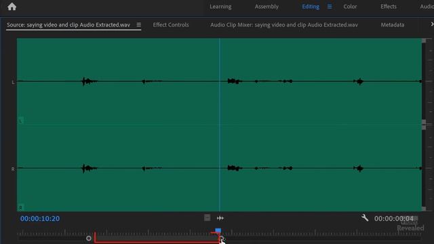Click top handle of left channel vertical zoom bar
The height and width of the screenshot is (244, 434).
pyautogui.click(x=424, y=41)
